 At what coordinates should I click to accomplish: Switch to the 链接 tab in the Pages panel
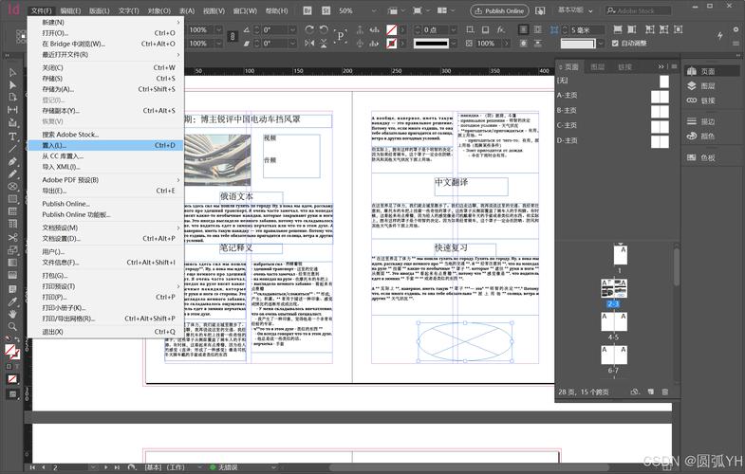624,67
